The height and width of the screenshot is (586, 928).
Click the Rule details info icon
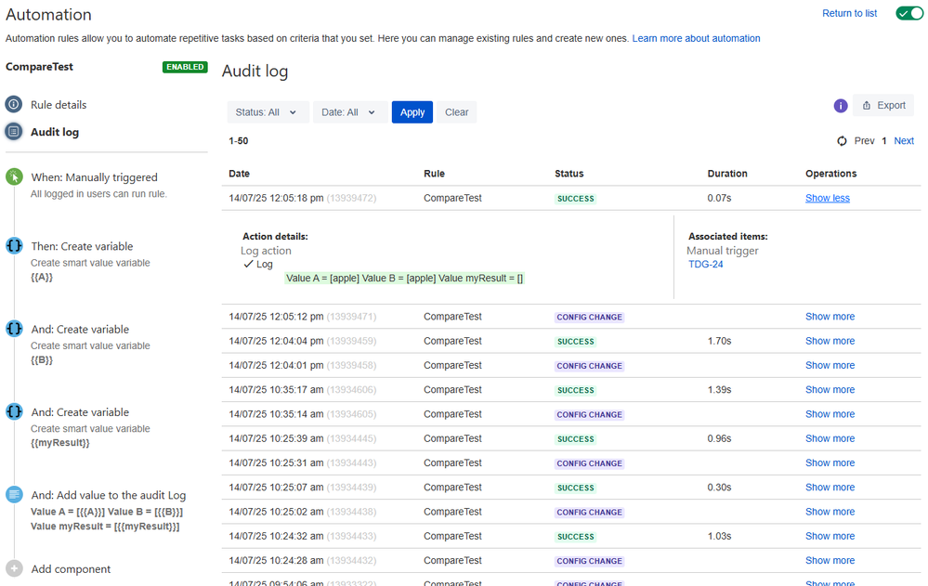14,104
